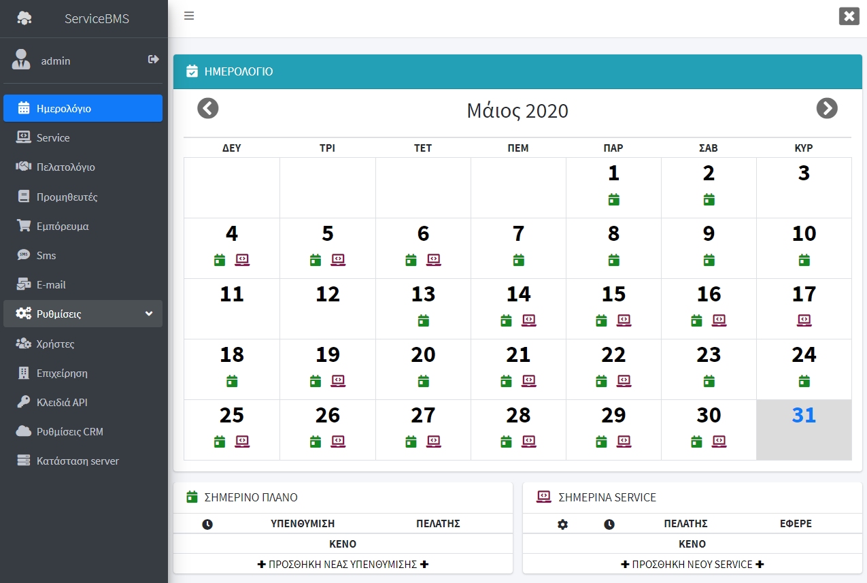Click ΠΡΟΣΘΗΚΗ ΝΕΑΣ ΥΠΕΝΘΥΜΙΣΗΣ button
This screenshot has height=583, width=867.
pyautogui.click(x=343, y=565)
